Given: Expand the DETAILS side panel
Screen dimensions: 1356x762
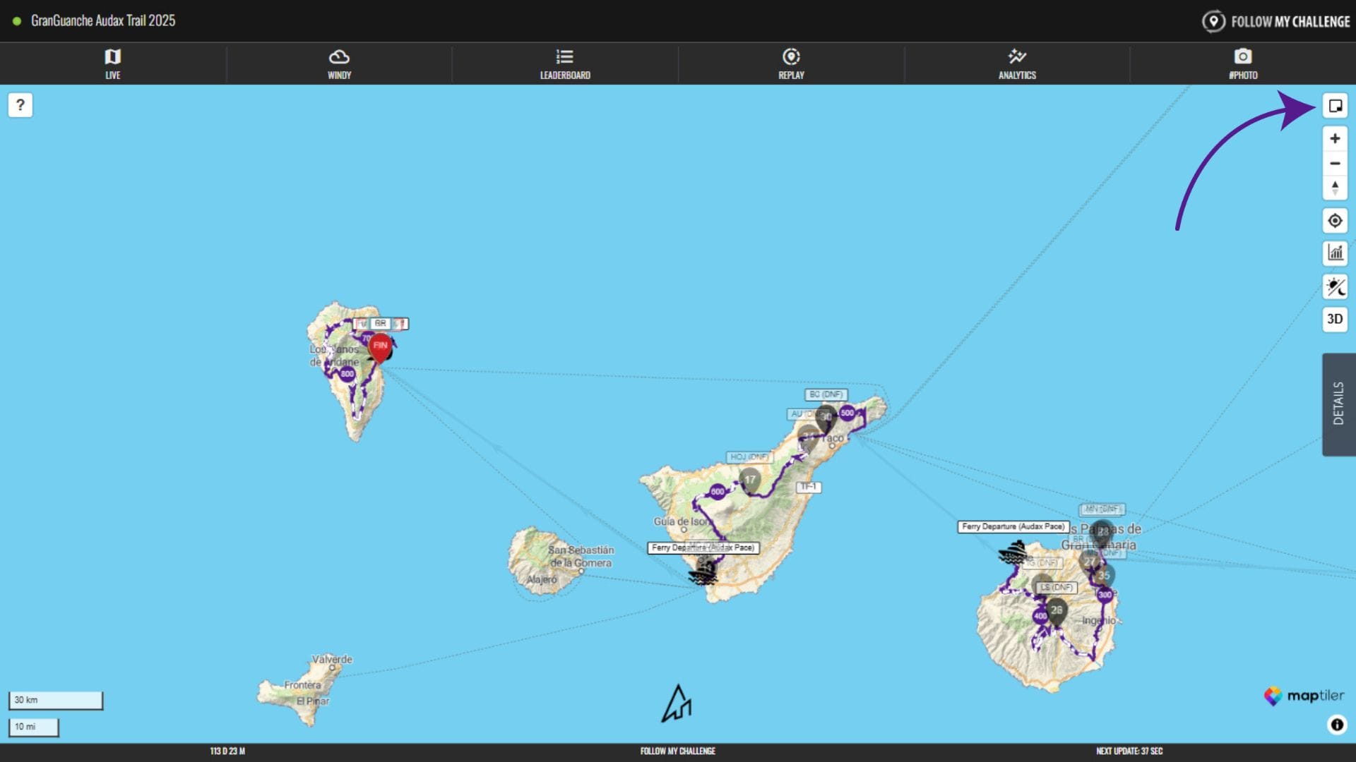Looking at the screenshot, I should point(1338,404).
